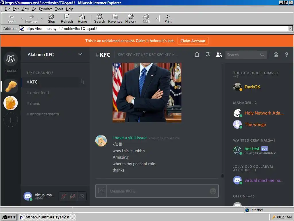The image size is (294, 221).
Task: Open the Help menu
Action: pyautogui.click(x=69, y=9)
